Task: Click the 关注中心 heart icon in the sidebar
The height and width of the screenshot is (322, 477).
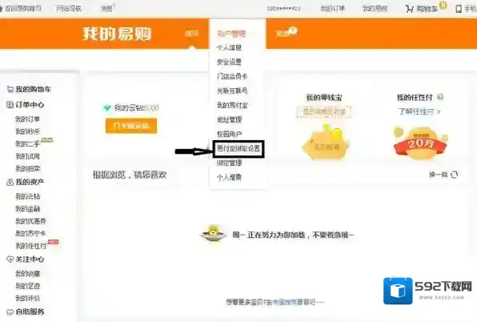Action: [10, 259]
